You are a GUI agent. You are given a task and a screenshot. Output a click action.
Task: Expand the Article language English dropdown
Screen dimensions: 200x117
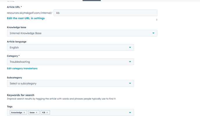click(x=67, y=47)
